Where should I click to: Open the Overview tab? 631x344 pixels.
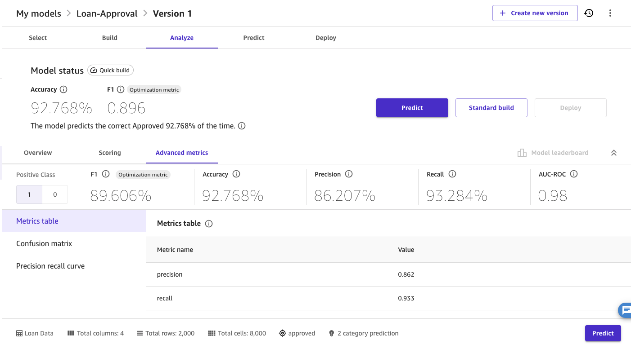tap(38, 153)
